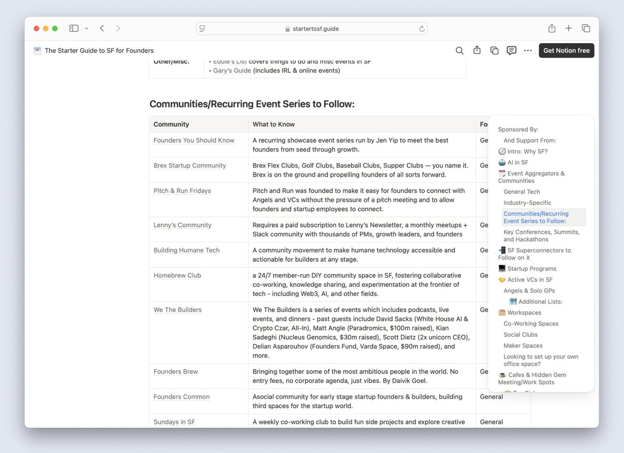Select Angels & Solo GPs in outline

click(x=529, y=290)
